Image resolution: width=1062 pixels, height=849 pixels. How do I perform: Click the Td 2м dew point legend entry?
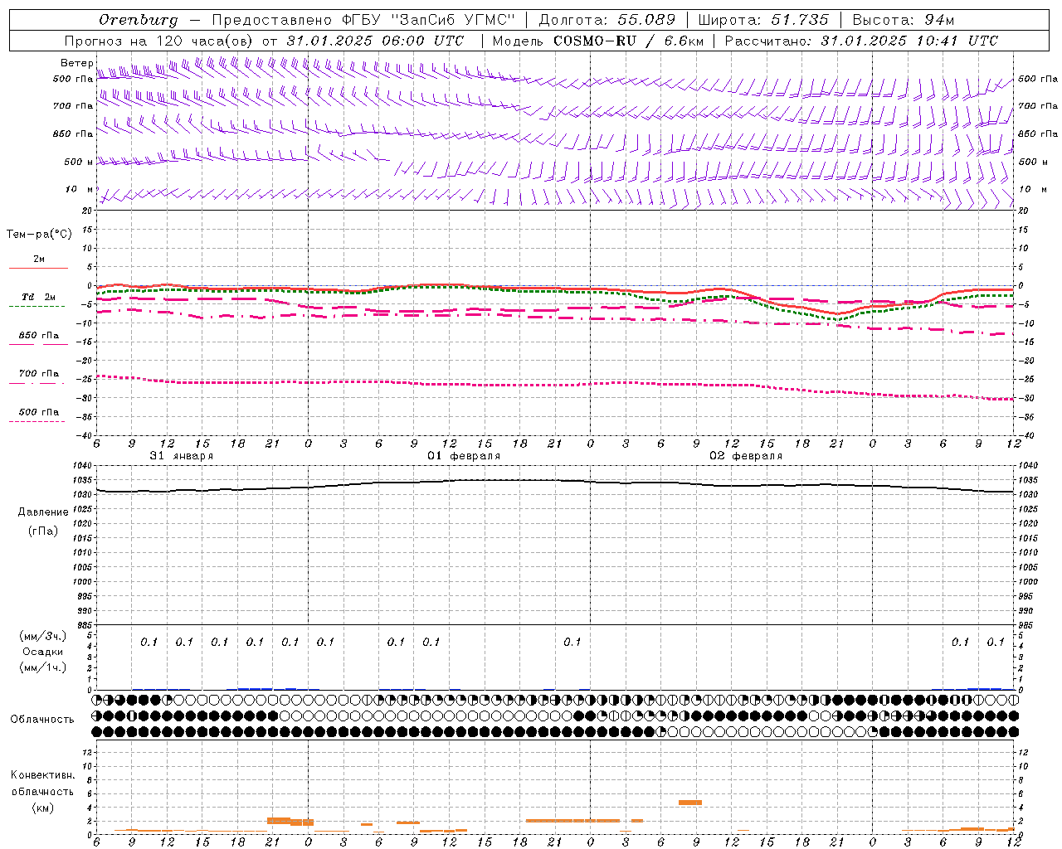click(38, 297)
